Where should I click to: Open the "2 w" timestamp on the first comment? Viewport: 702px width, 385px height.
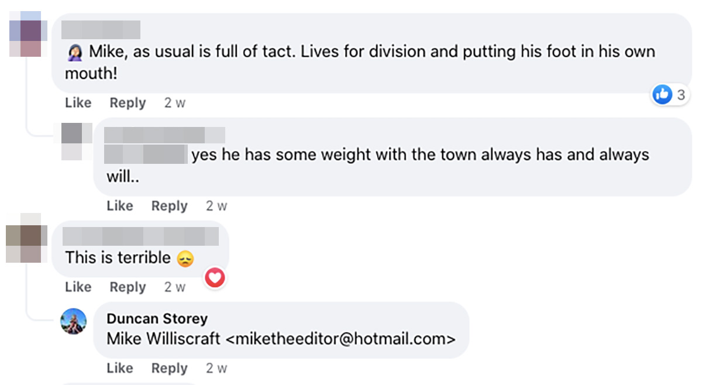click(174, 102)
